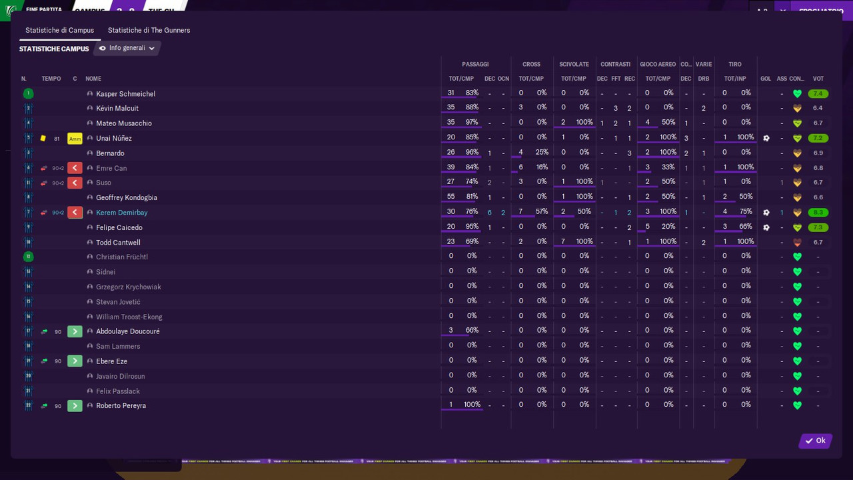Image resolution: width=853 pixels, height=480 pixels.
Task: Click Abdoulaye Doucouré's '66%' pass completion
Action: click(x=472, y=330)
